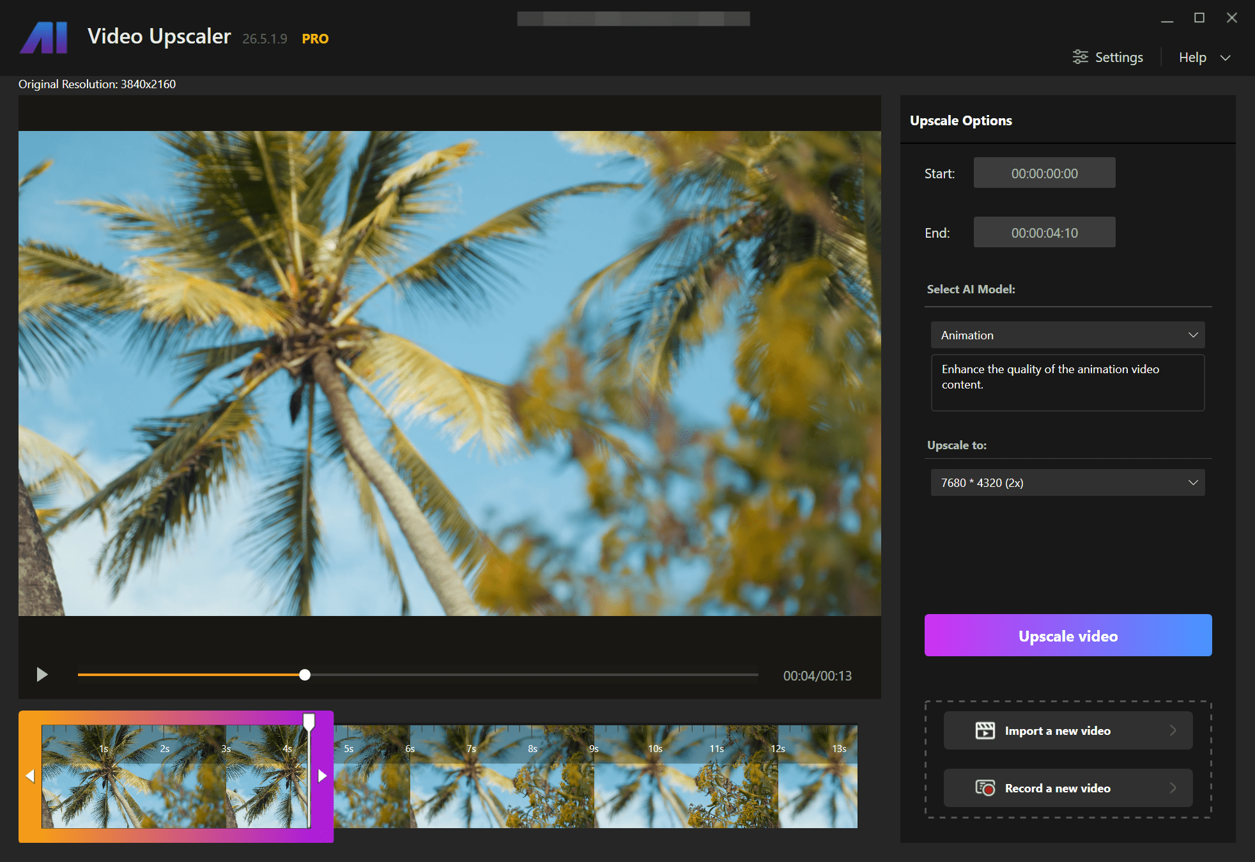1255x862 pixels.
Task: Open the Upscale to resolution dropdown
Action: tap(1067, 482)
